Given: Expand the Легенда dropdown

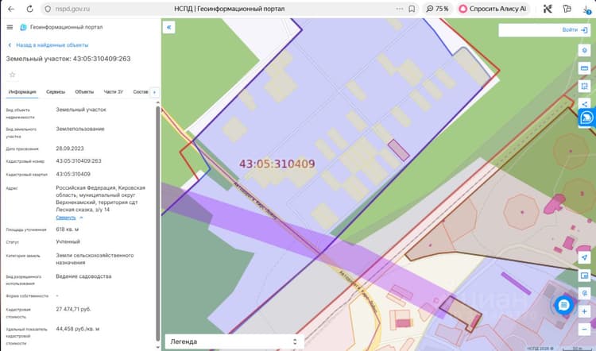Looking at the screenshot, I should coord(234,341).
